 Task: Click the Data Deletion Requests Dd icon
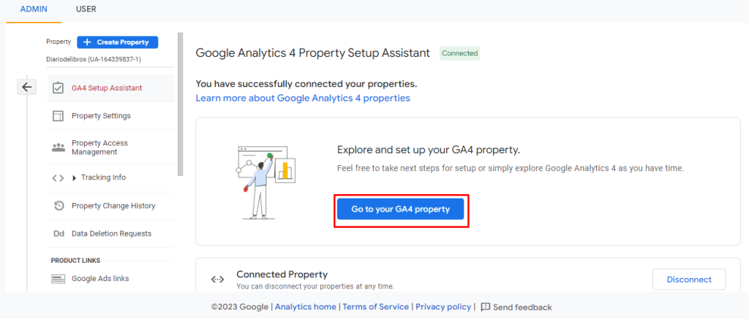point(59,234)
